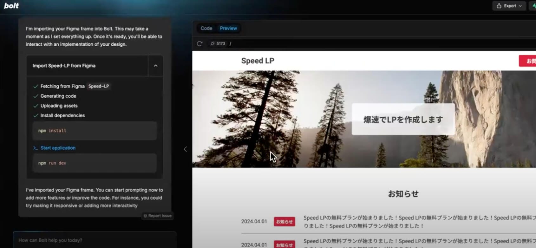Collapse the chat sidebar with the arrow
The height and width of the screenshot is (248, 536).
click(x=185, y=149)
